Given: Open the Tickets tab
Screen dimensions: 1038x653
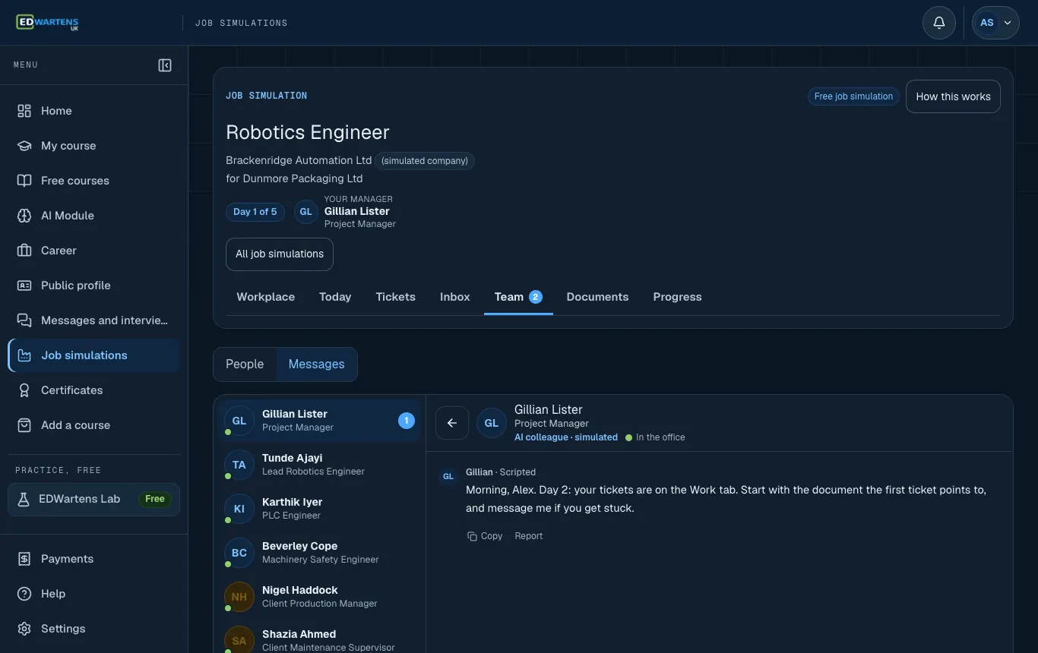Looking at the screenshot, I should (x=395, y=297).
